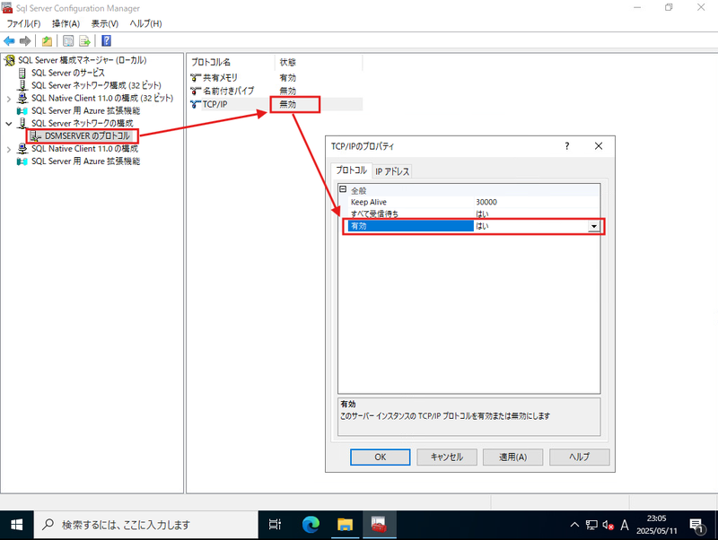
Task: Show hidden tray icons chevron
Action: tap(574, 525)
